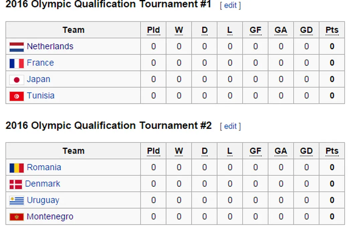This screenshot has height=234, width=351.
Task: Edit the Tournament #1 section
Action: pos(230,5)
